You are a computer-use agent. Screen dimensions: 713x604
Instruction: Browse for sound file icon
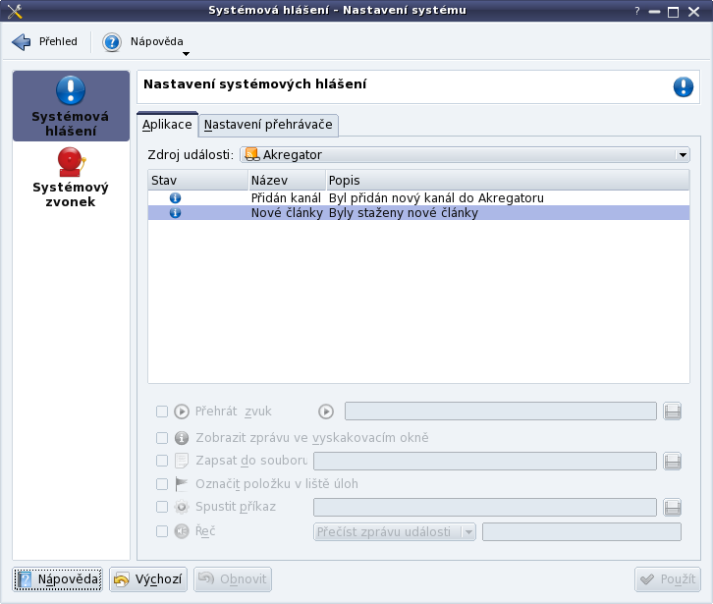tap(672, 412)
